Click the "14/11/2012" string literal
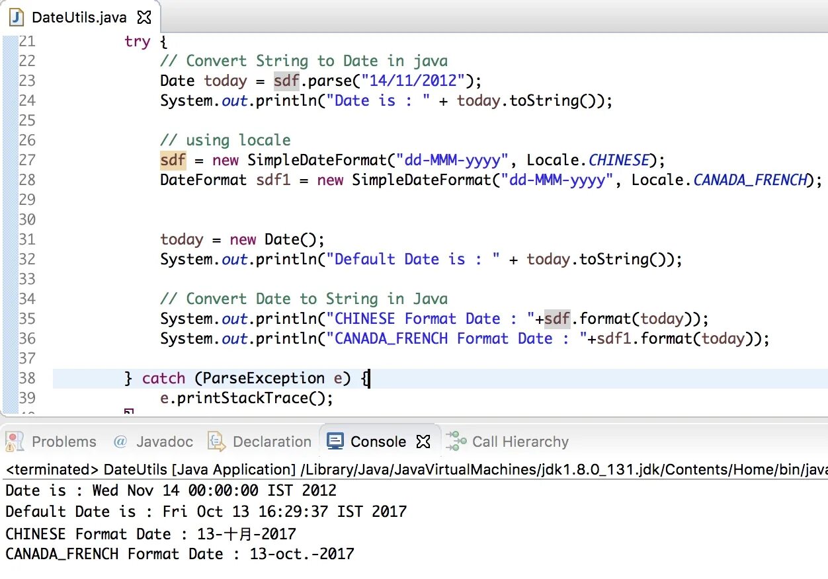 (x=413, y=81)
